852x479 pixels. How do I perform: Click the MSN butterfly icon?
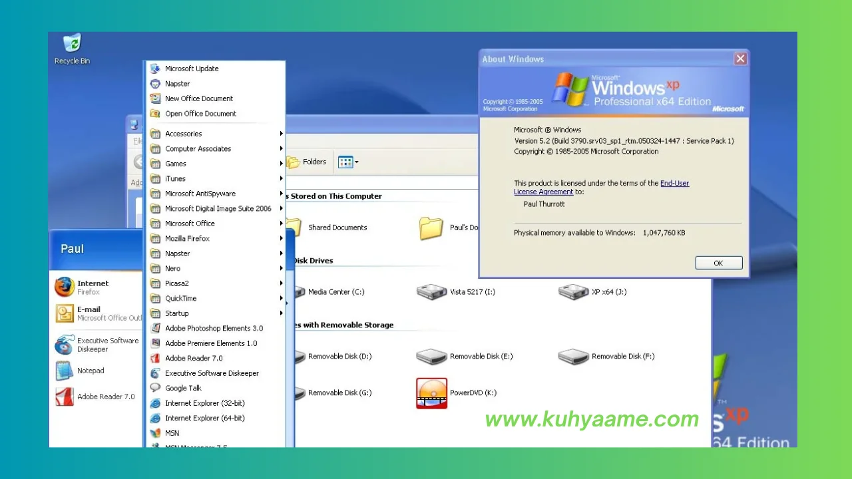(155, 433)
